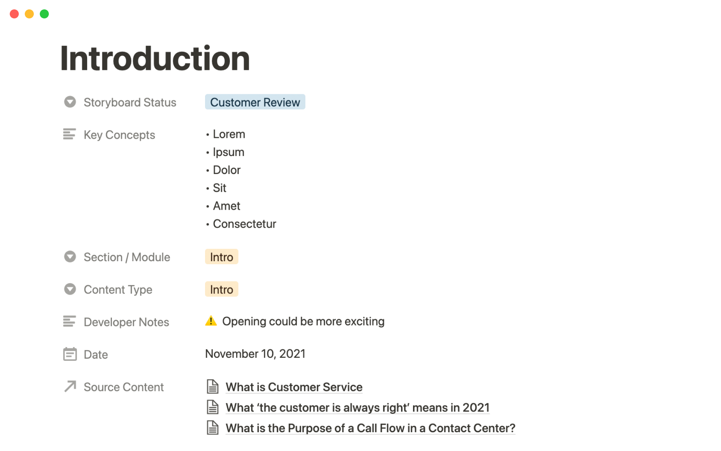Viewport: 721px width, 451px height.
Task: Click the Introduction page title
Action: pos(155,59)
